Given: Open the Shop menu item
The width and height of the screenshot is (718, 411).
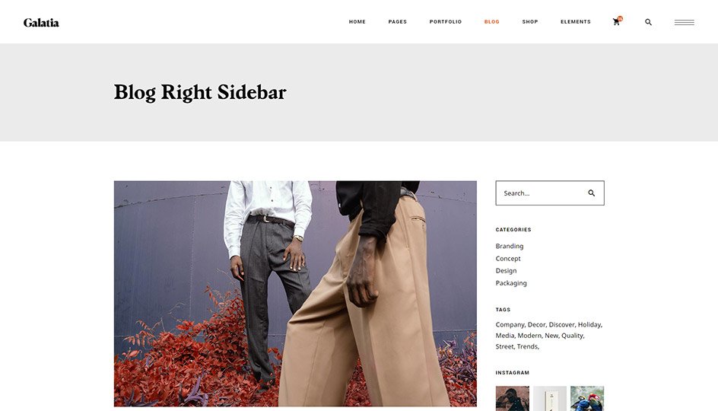Looking at the screenshot, I should (x=530, y=21).
